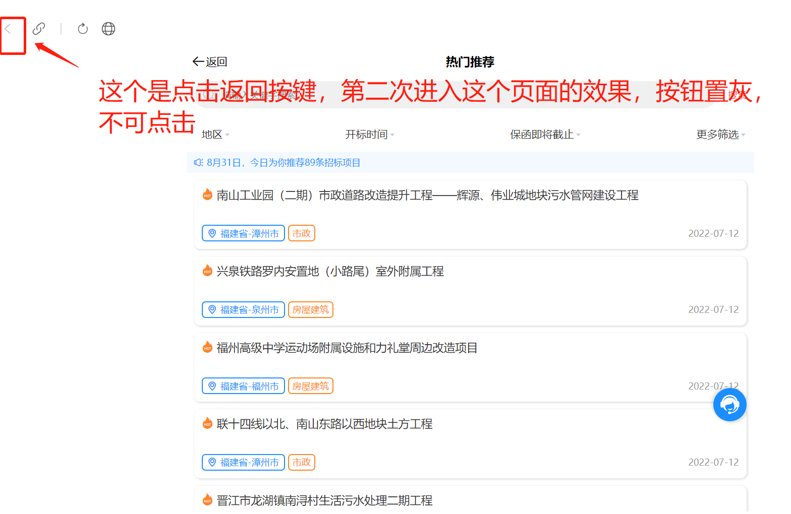
Task: Select 福建省-福州市 location tag
Action: pyautogui.click(x=244, y=386)
